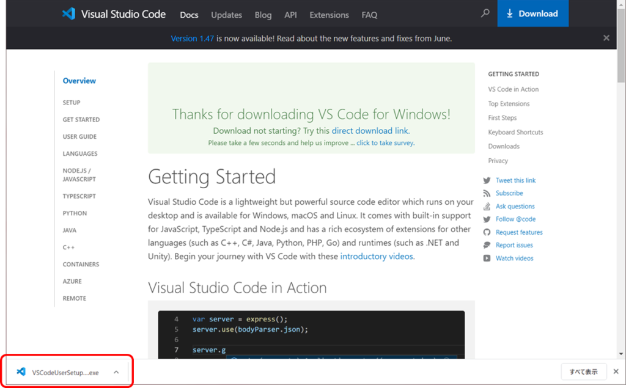Viewport: 626px width, 388px height.
Task: Open the Version 1.47 link
Action: (x=193, y=38)
